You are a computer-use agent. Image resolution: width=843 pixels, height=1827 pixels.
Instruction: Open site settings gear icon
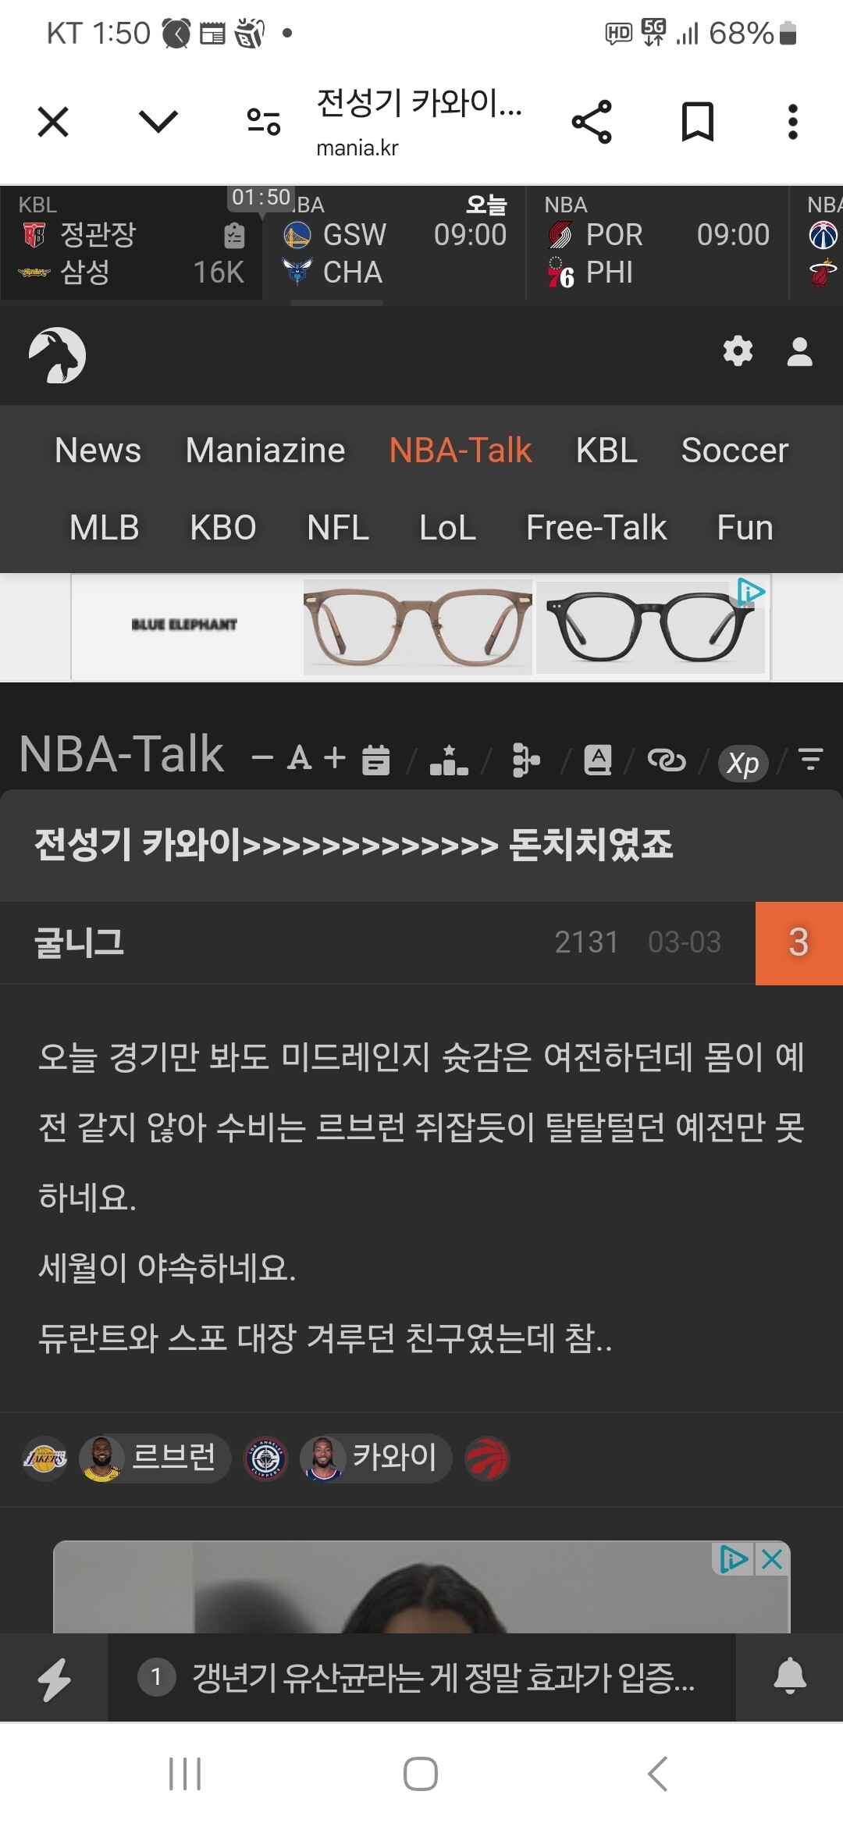pyautogui.click(x=738, y=351)
